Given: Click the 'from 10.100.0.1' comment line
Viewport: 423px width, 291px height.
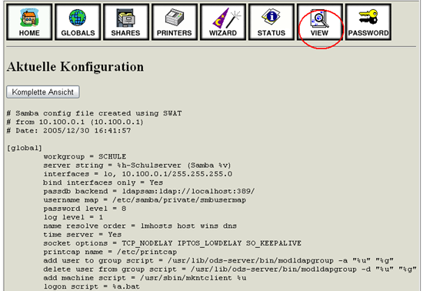Looking at the screenshot, I should (x=75, y=122).
